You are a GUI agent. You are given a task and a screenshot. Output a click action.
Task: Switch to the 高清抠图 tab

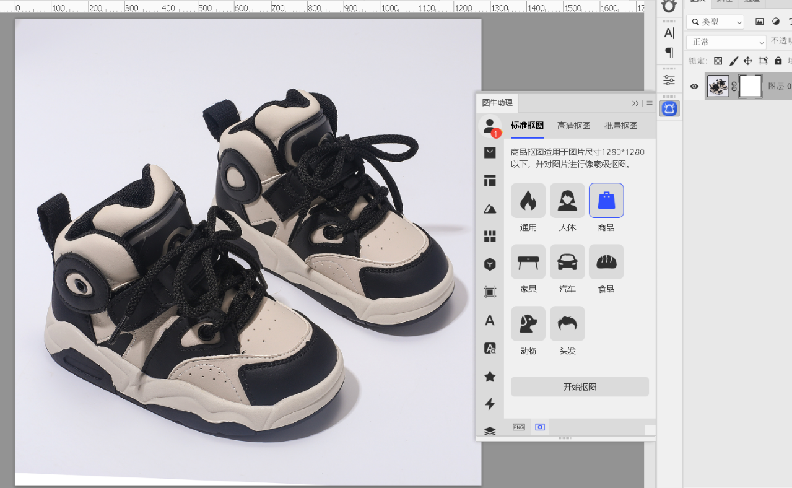point(574,126)
